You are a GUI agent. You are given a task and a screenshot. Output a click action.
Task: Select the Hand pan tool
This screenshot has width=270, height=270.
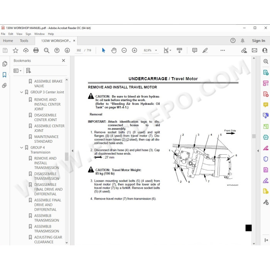click(114, 50)
